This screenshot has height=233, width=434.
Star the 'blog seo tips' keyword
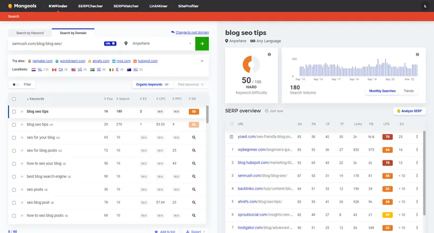pyautogui.click(x=22, y=112)
